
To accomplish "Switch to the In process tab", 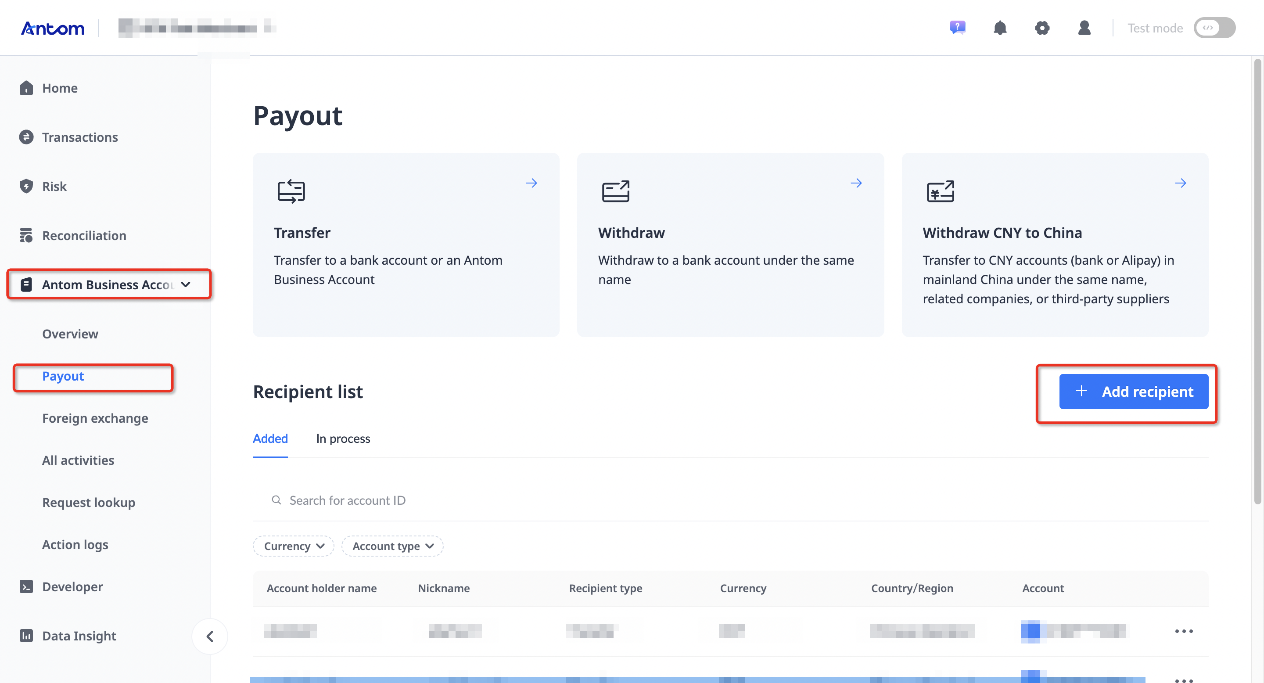I will 343,438.
